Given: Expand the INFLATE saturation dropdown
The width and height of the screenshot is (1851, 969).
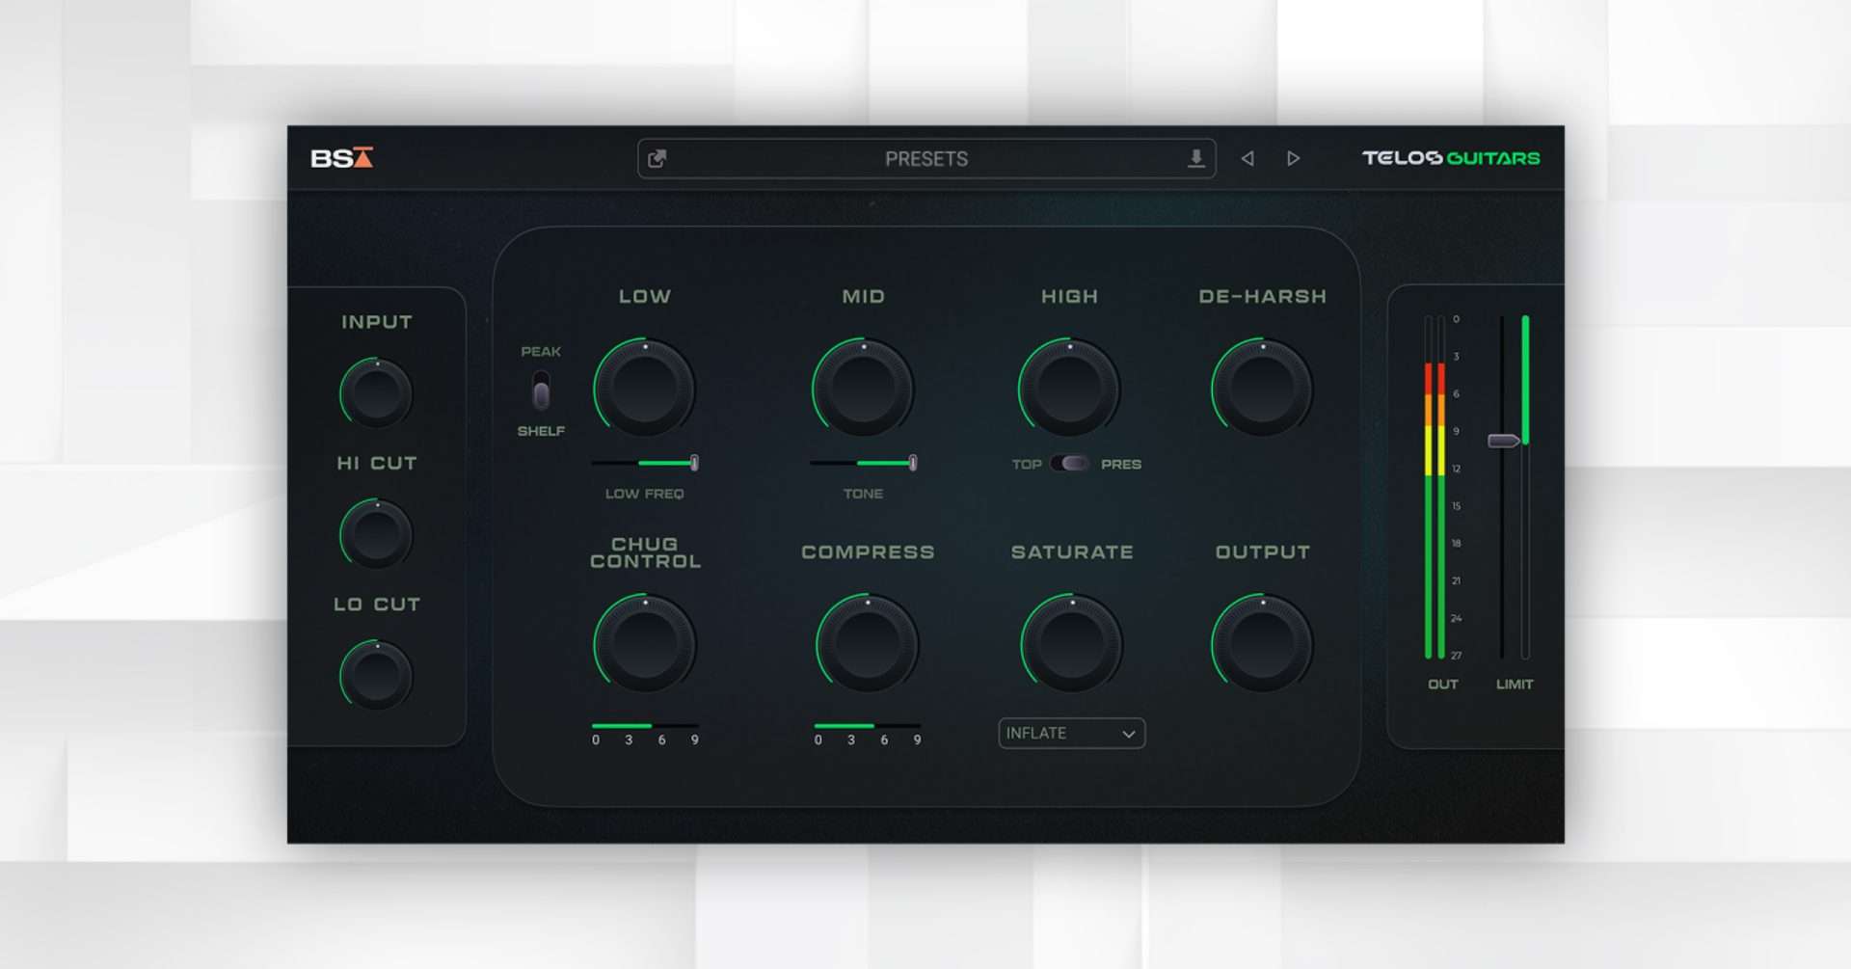Looking at the screenshot, I should [x=1071, y=734].
